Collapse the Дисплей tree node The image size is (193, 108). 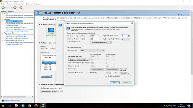coord(2,19)
